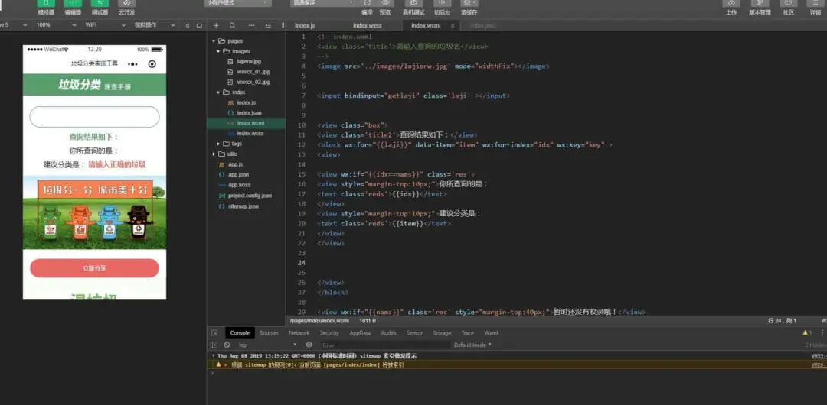
Task: Open the 云开发 cloud development icon
Action: coord(126,3)
